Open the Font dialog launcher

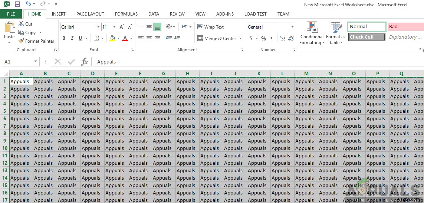click(132, 50)
